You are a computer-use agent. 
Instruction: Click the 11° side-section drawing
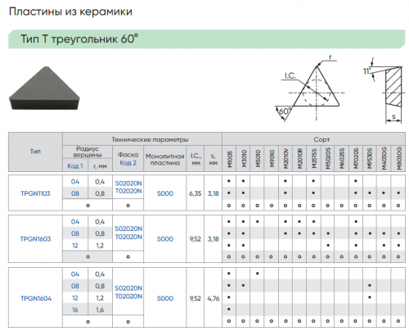pyautogui.click(x=384, y=90)
